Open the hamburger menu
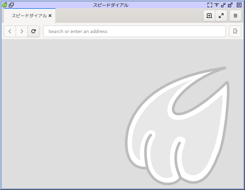This screenshot has height=190, width=245. [235, 16]
